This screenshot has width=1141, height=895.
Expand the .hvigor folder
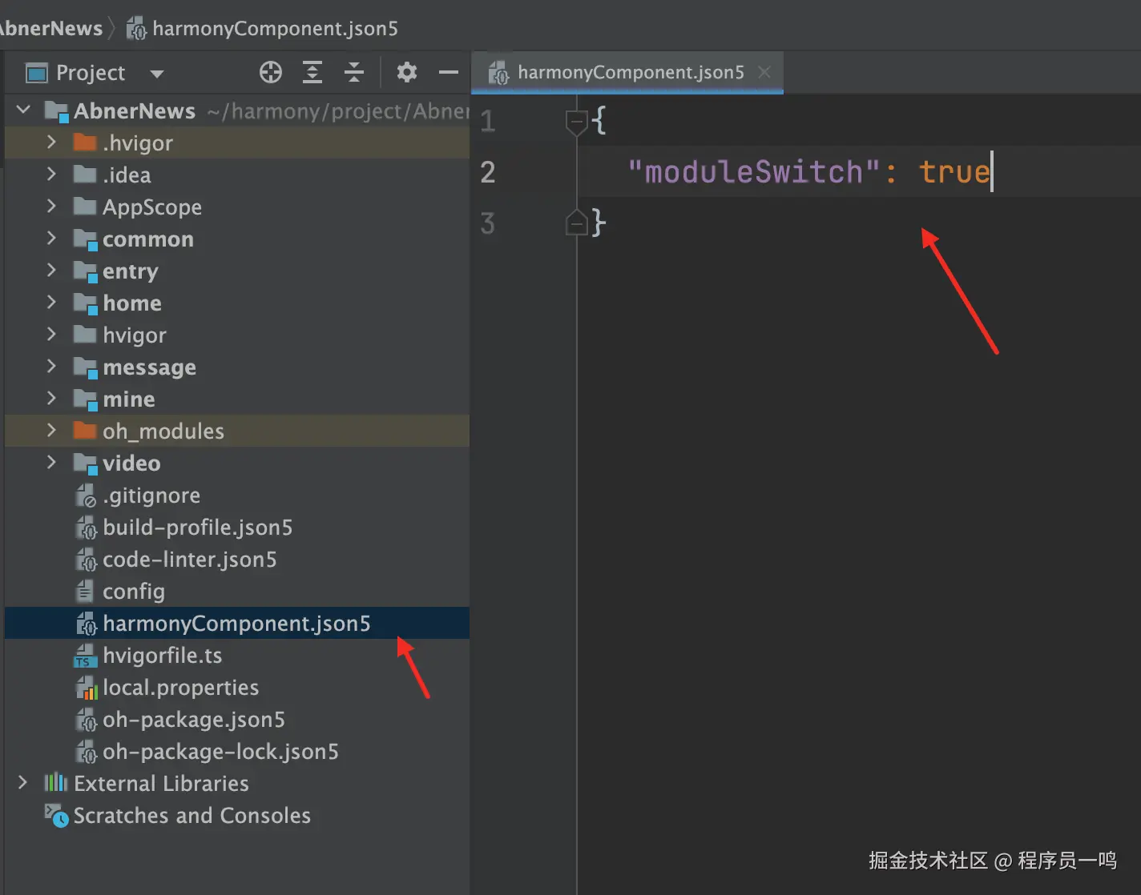[51, 142]
